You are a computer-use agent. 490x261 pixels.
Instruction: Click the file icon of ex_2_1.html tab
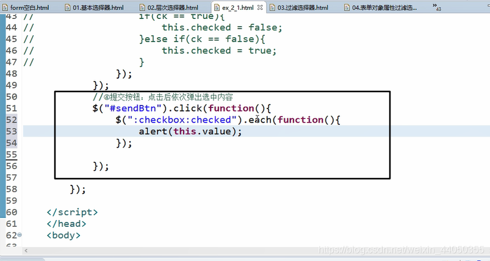[x=217, y=7]
